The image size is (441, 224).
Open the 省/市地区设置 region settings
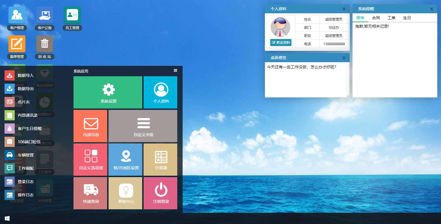point(125,159)
